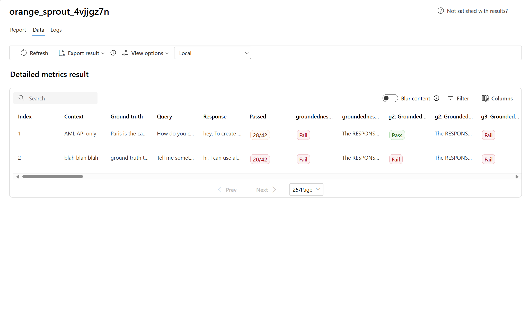Click the Filter icon
This screenshot has height=309, width=530.
pos(450,98)
